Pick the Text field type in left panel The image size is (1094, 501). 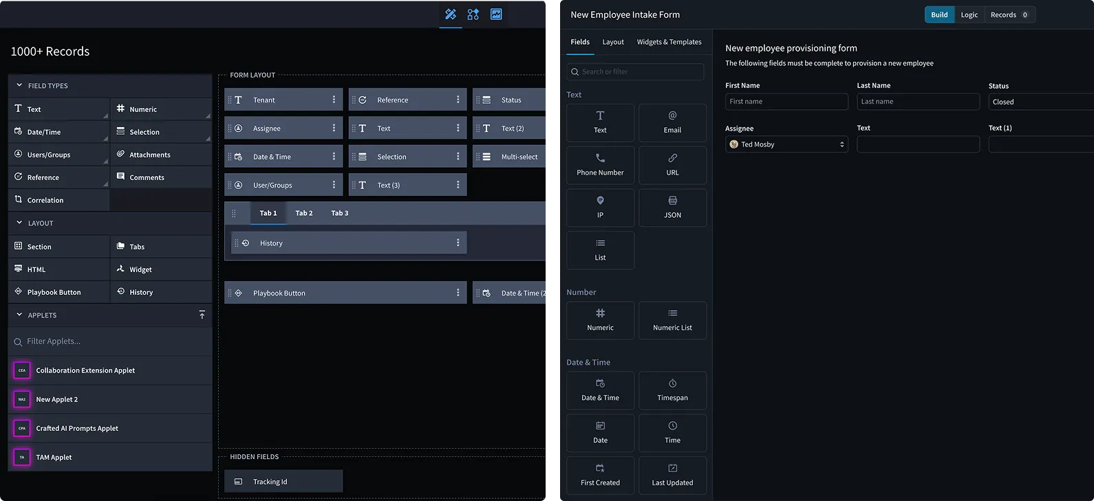click(59, 109)
